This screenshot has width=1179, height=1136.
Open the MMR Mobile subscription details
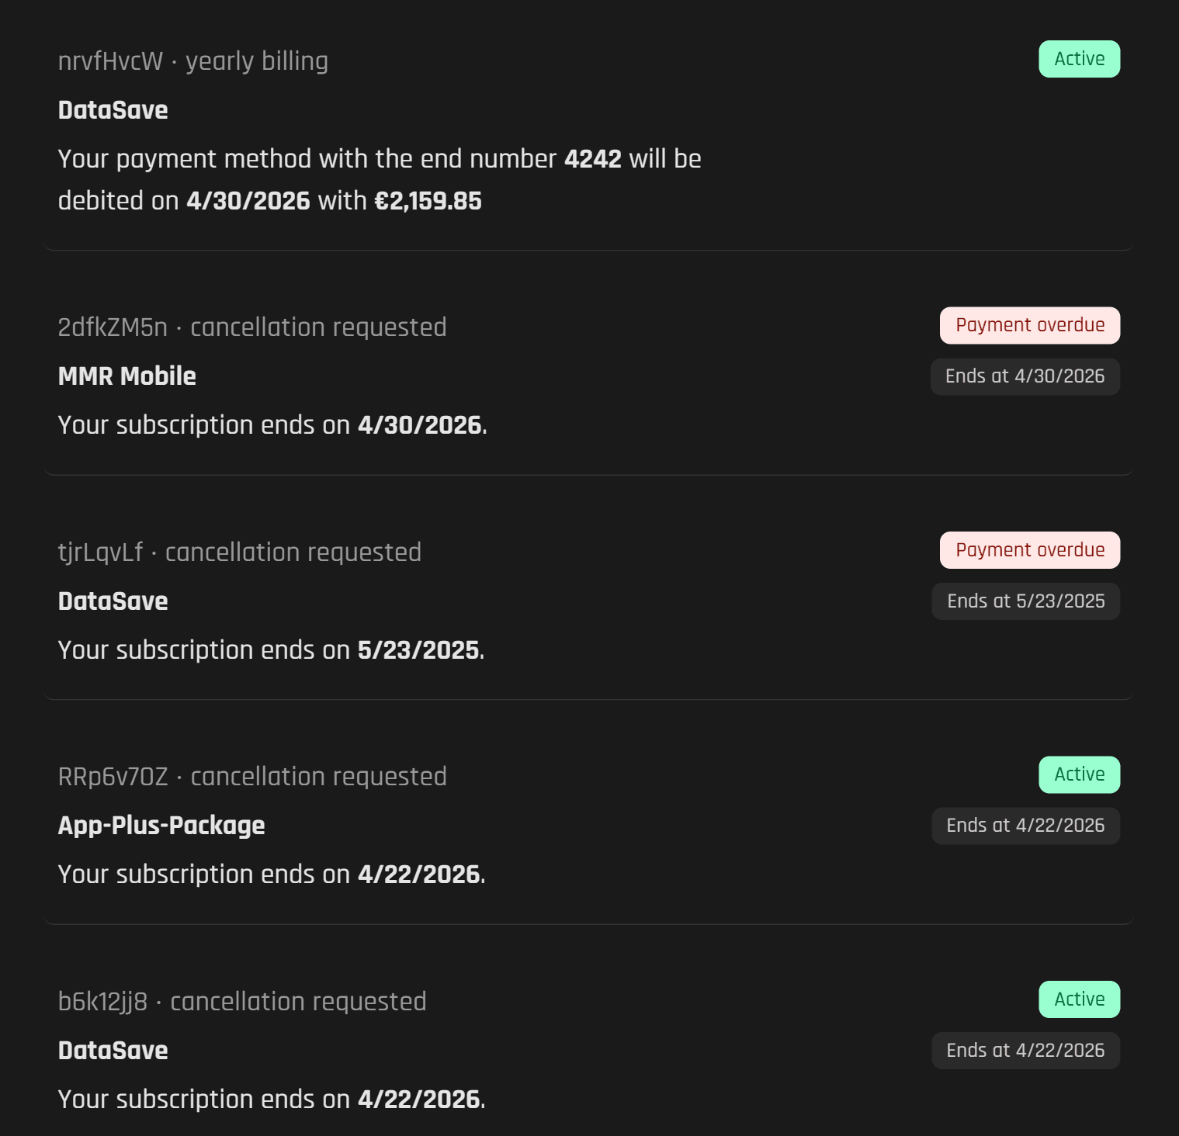(127, 376)
